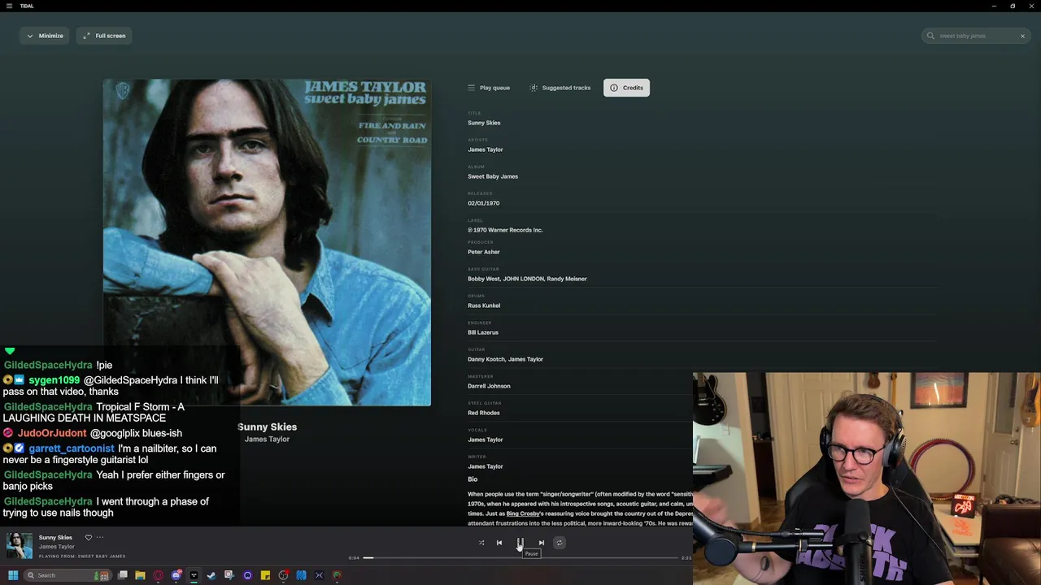
Task: Click the Sweet Baby James album cover
Action: tap(267, 242)
